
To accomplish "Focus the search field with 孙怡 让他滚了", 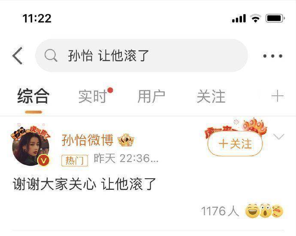I will [142, 56].
